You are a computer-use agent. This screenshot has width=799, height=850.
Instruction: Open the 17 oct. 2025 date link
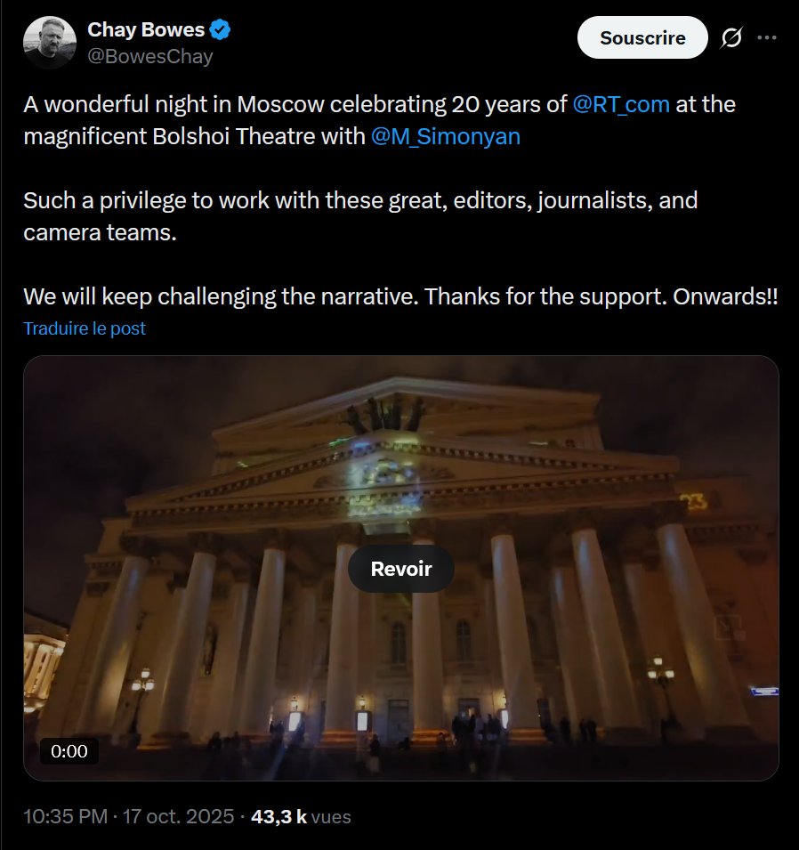tap(178, 816)
